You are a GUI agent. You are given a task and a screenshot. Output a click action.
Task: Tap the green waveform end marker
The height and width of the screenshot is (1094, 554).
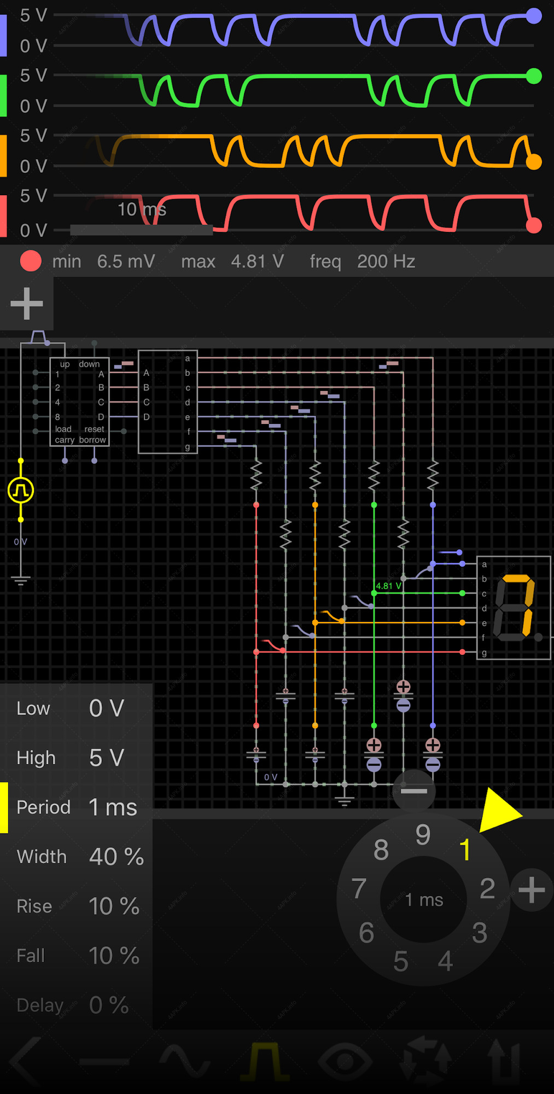[534, 76]
